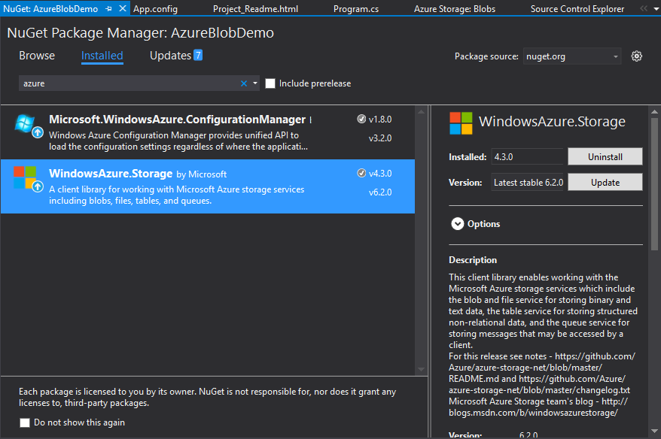Screen dimensions: 661x439
Task: Open search history dropdown arrow
Action: click(256, 83)
